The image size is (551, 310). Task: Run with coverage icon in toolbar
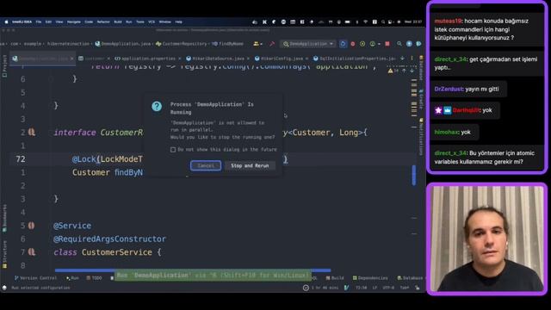coord(362,44)
